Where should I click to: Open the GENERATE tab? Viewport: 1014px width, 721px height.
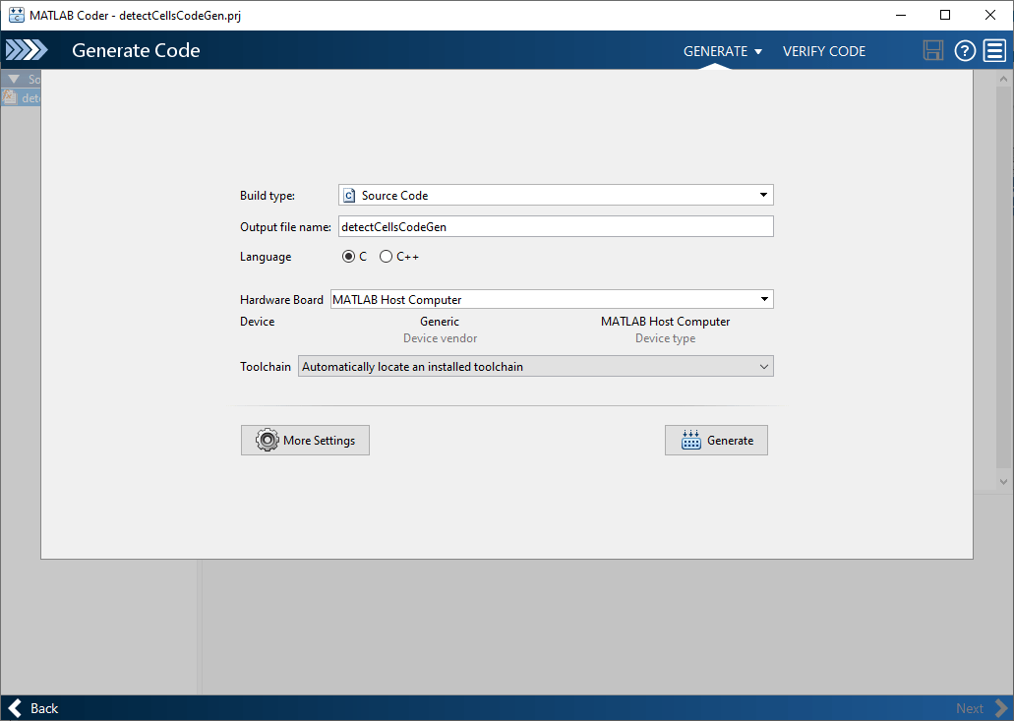[715, 51]
